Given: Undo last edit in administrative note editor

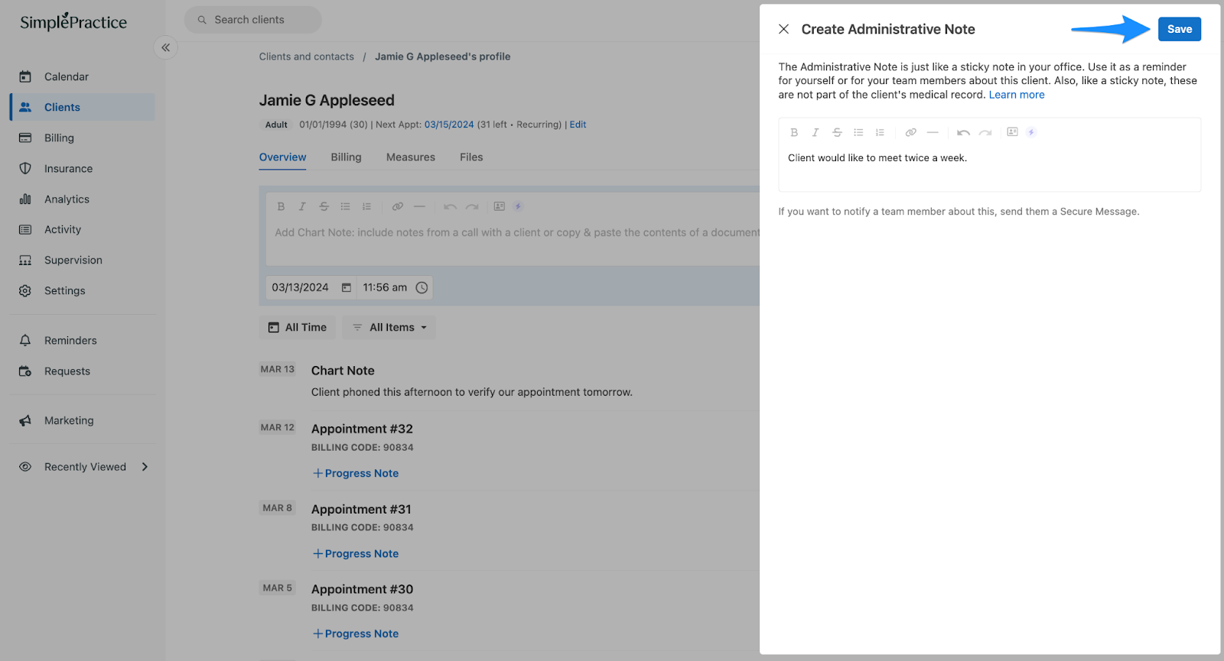Looking at the screenshot, I should point(963,132).
